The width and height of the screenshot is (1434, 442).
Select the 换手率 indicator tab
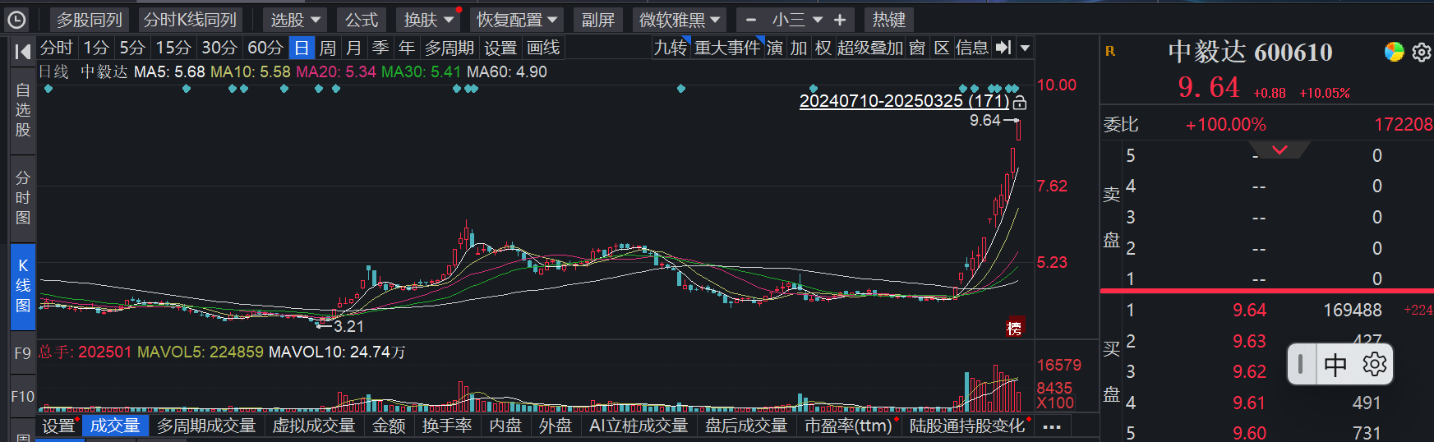447,426
